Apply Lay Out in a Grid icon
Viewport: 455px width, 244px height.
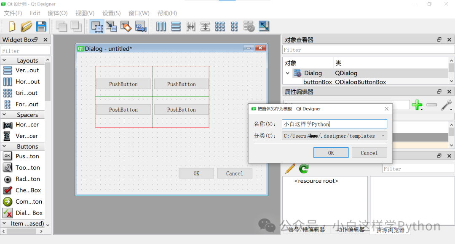point(219,26)
